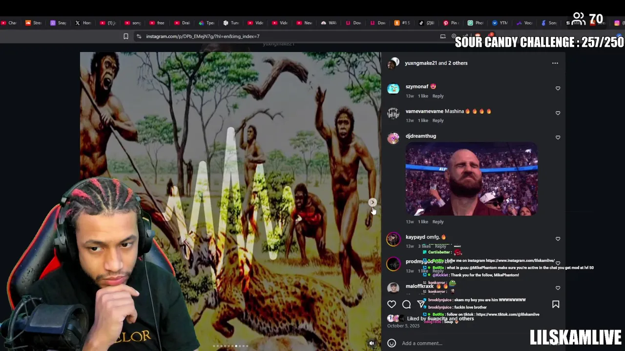The height and width of the screenshot is (351, 625).
Task: Switch to the YTM browser tab
Action: pos(500,23)
